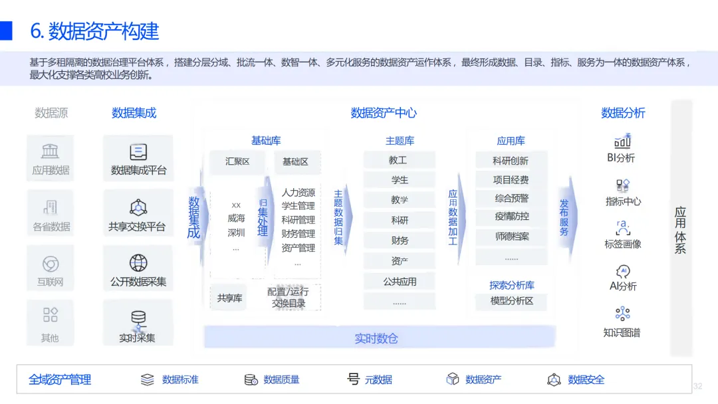This screenshot has width=718, height=404.
Task: Click the 共享库 box
Action: [x=229, y=298]
